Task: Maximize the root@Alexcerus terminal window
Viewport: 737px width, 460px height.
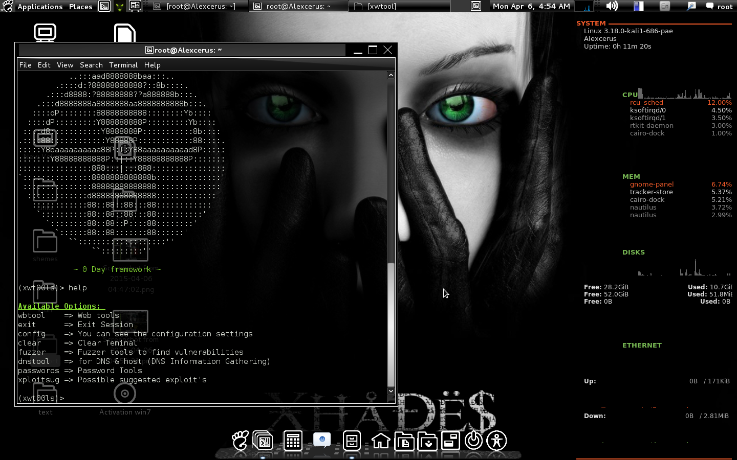Action: [x=373, y=50]
